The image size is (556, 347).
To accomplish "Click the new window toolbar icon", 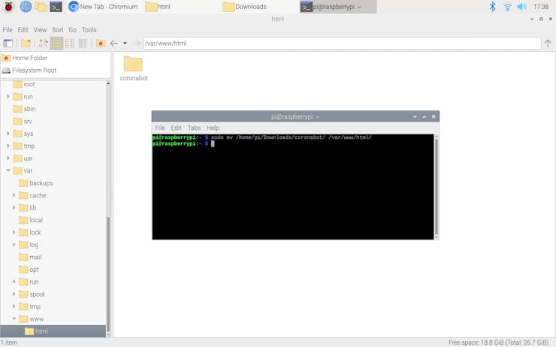I will [8, 44].
